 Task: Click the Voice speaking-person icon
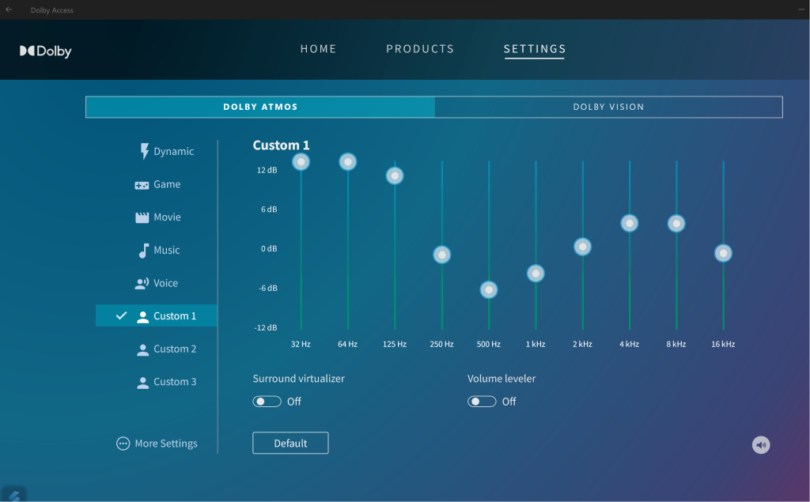click(142, 283)
